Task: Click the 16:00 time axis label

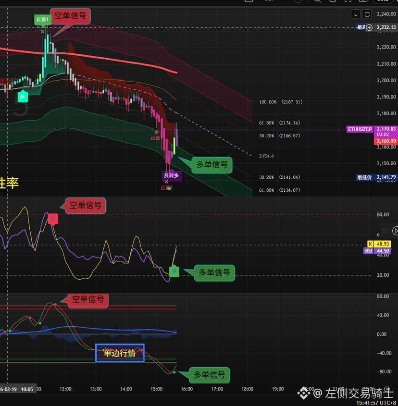Action: pos(187,389)
